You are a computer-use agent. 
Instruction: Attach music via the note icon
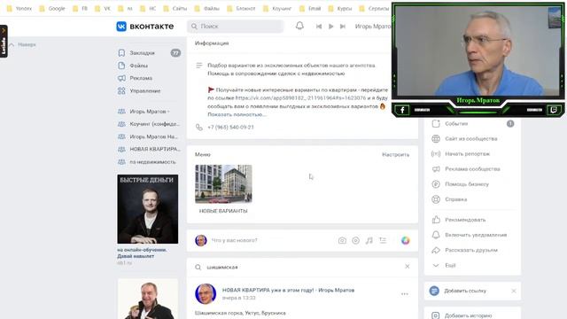pos(369,240)
